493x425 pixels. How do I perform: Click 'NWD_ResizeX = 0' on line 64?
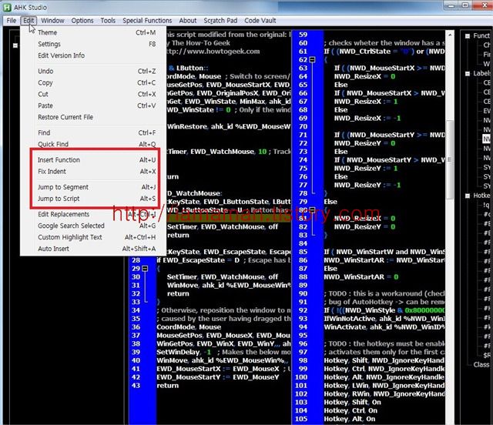(364, 76)
